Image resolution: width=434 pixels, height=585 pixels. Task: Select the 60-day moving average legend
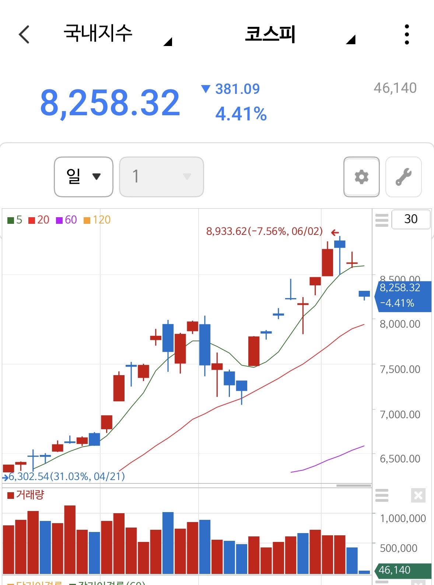(66, 220)
